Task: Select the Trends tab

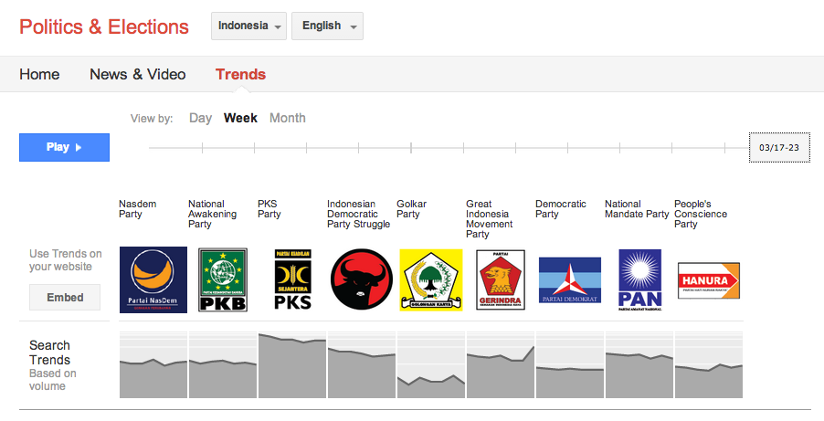Action: coord(240,74)
